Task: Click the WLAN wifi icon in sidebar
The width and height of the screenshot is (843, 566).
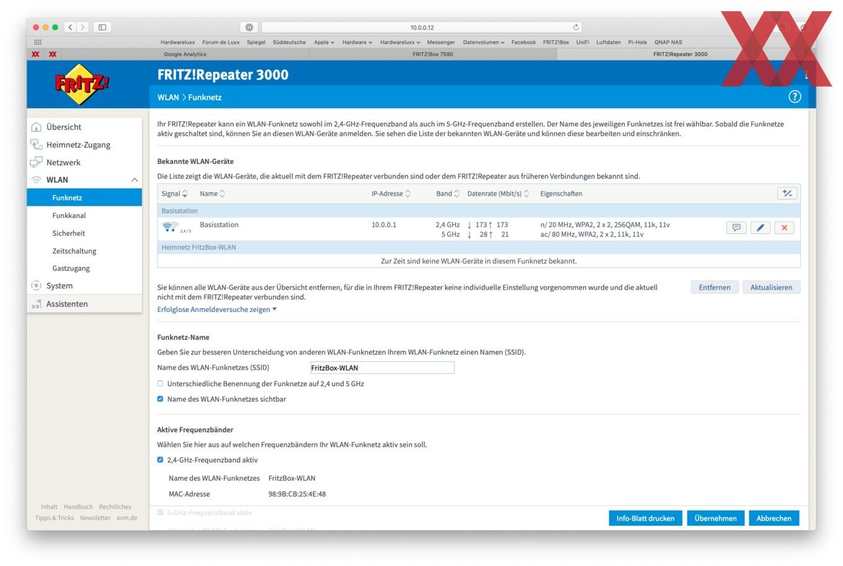Action: (37, 180)
